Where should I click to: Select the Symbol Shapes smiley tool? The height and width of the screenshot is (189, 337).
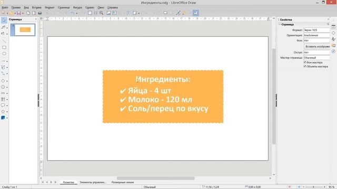3,87
